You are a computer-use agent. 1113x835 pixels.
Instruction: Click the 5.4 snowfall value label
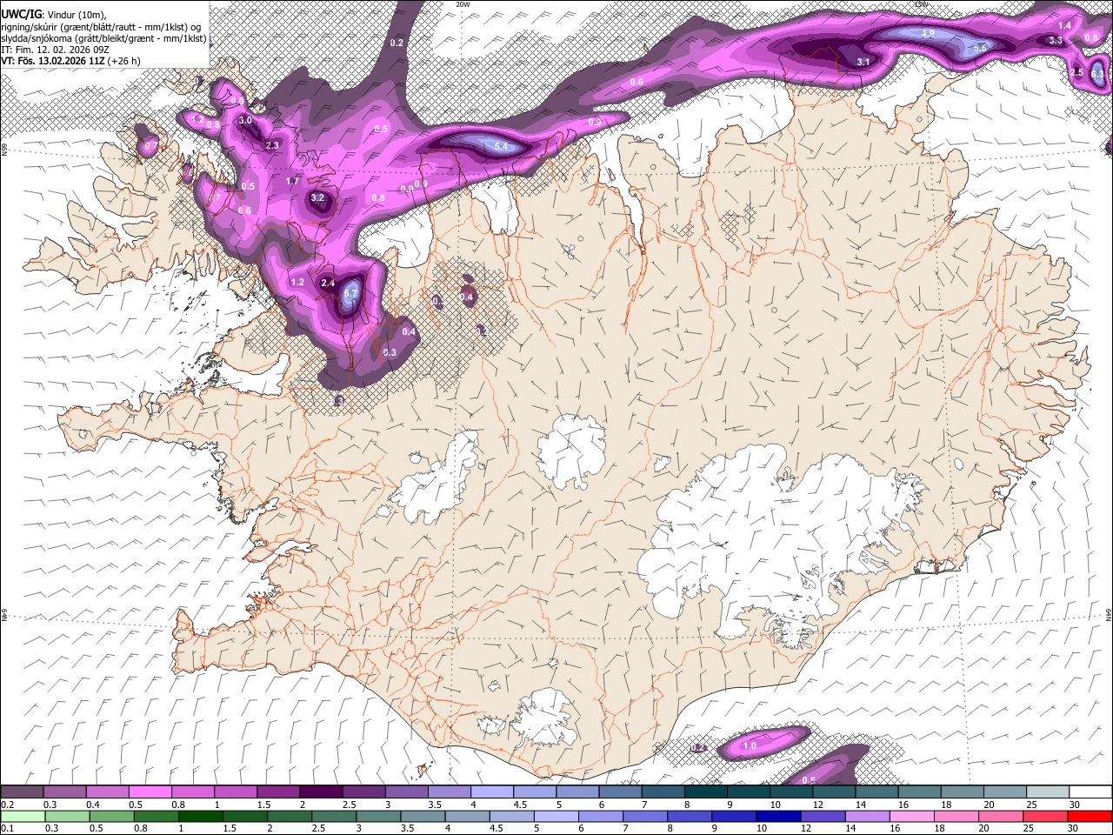tap(501, 146)
